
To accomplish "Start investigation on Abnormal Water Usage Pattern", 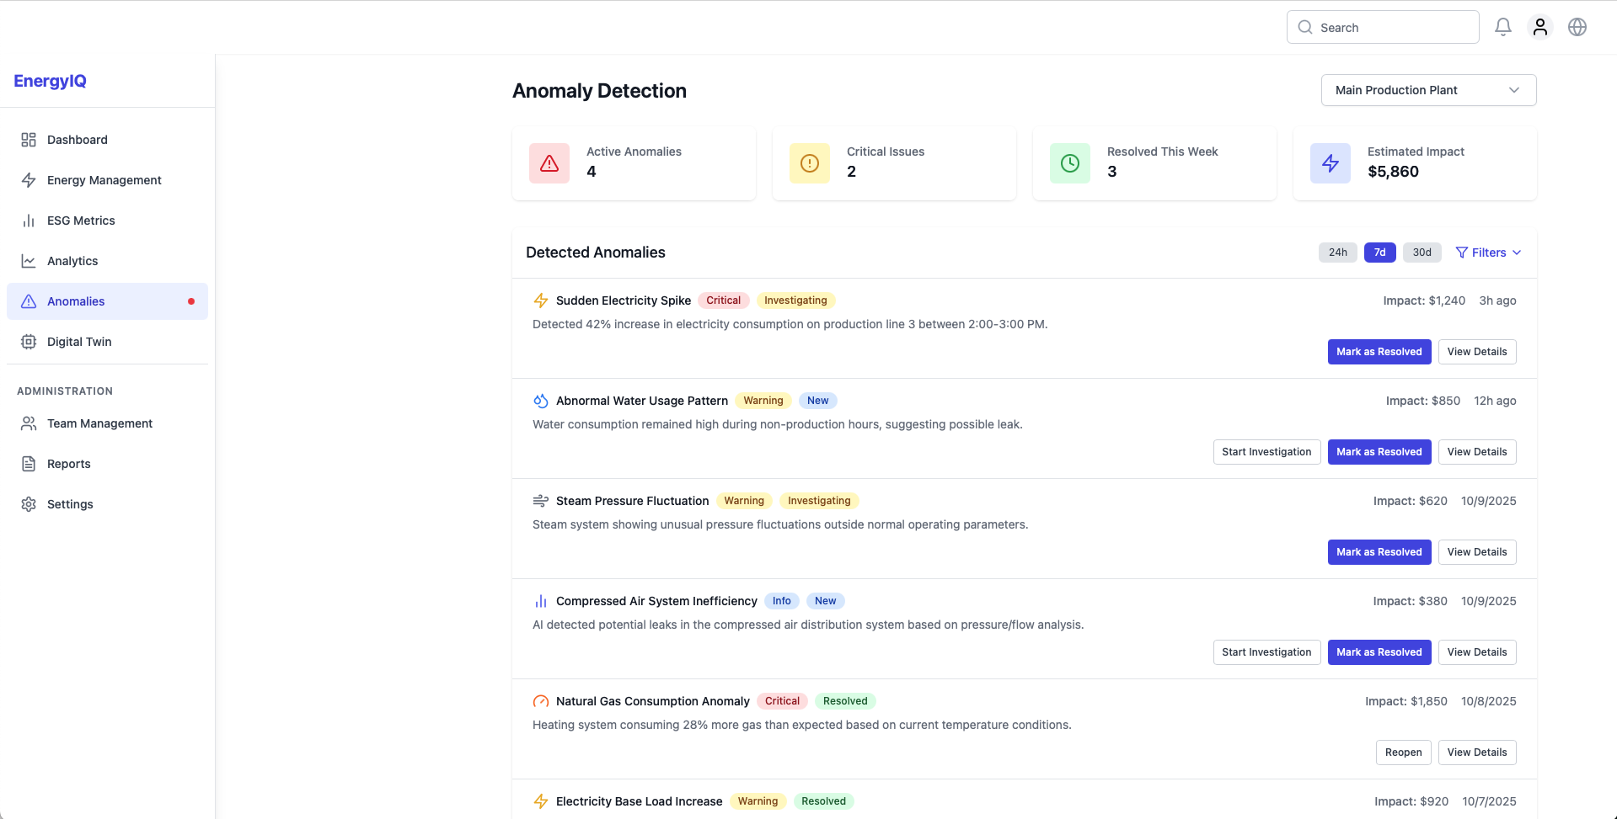I will (1266, 452).
